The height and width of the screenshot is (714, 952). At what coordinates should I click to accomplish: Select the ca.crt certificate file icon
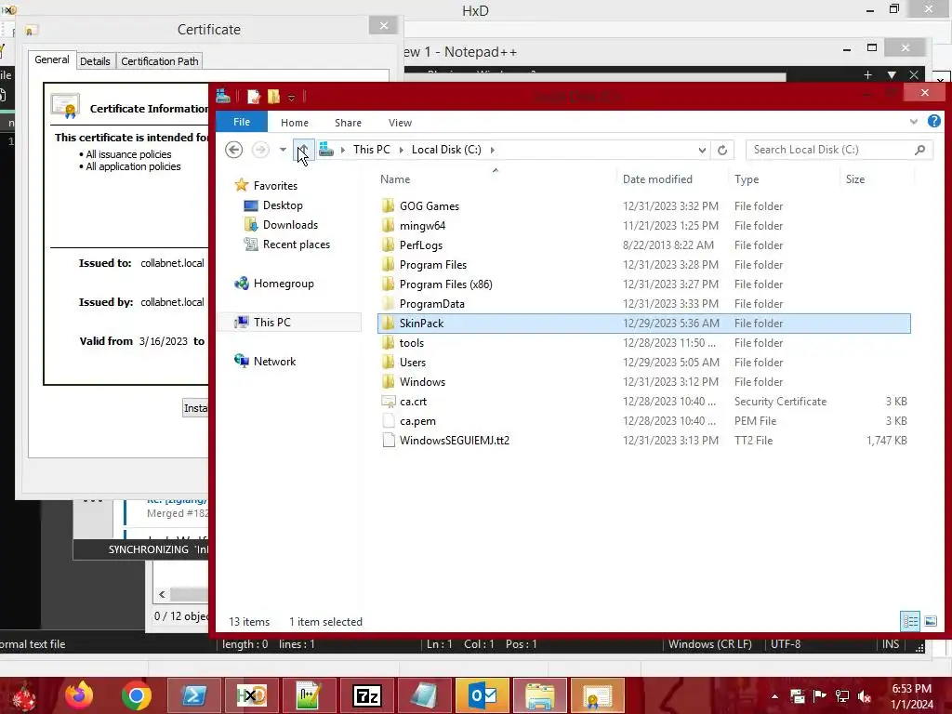[x=389, y=402]
